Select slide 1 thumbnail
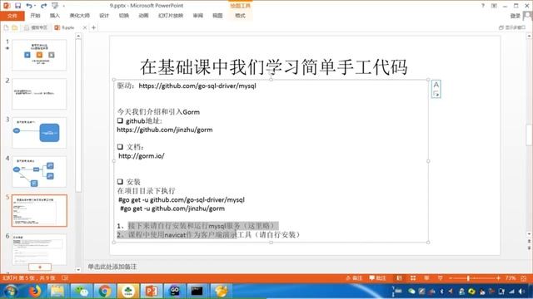The height and width of the screenshot is (299, 533). click(x=39, y=55)
